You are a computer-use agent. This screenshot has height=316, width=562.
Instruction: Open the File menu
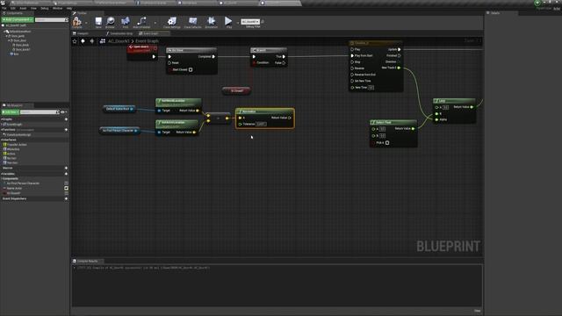[x=4, y=8]
